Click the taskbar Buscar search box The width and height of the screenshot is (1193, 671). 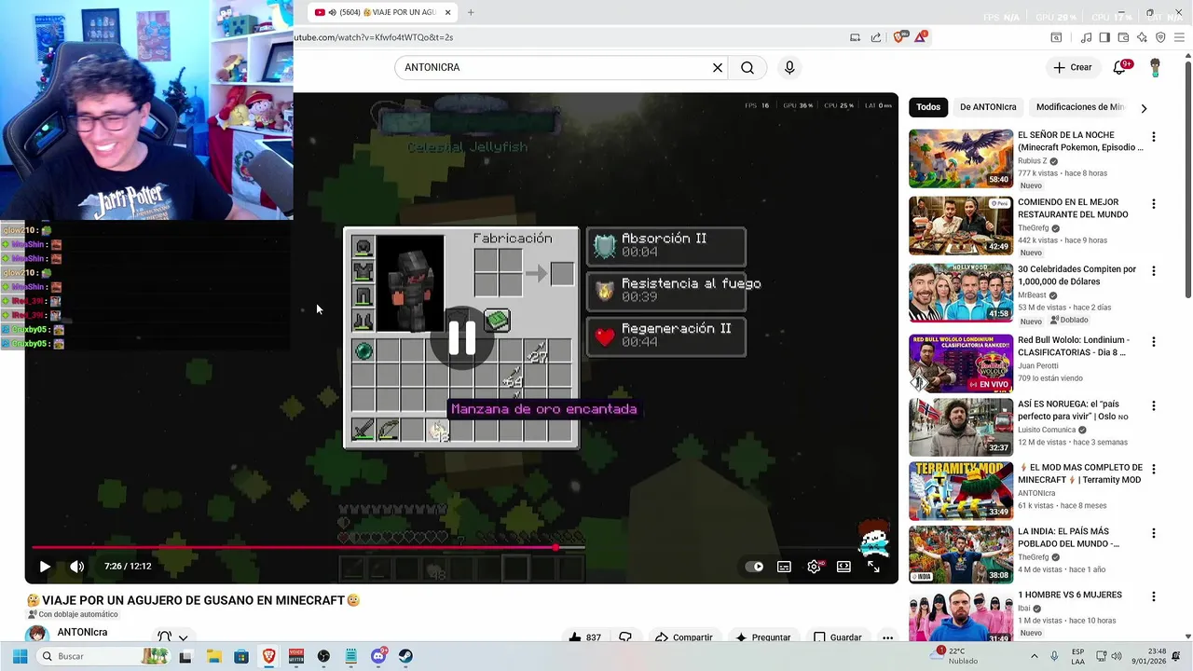tap(103, 656)
